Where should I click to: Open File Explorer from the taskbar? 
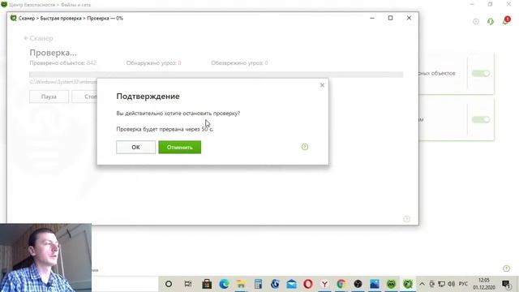coord(241,284)
